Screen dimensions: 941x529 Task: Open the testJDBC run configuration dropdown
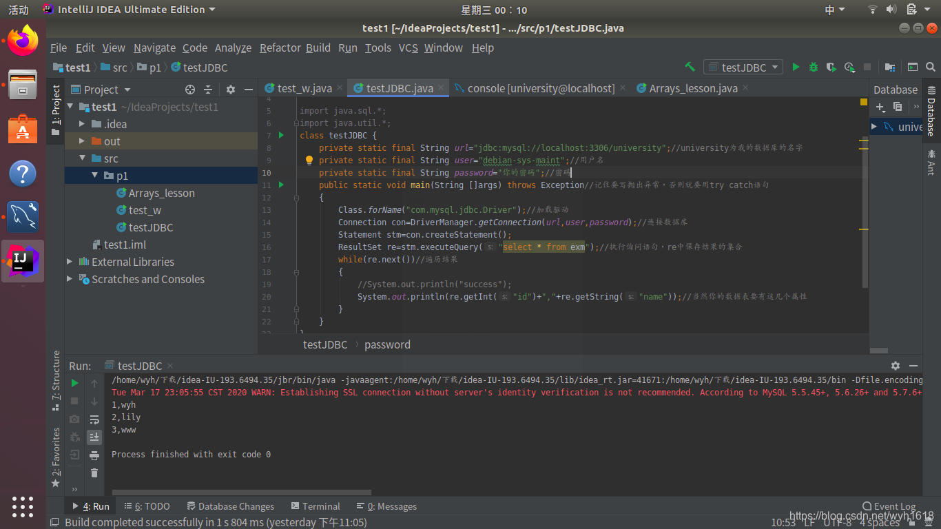(x=743, y=67)
